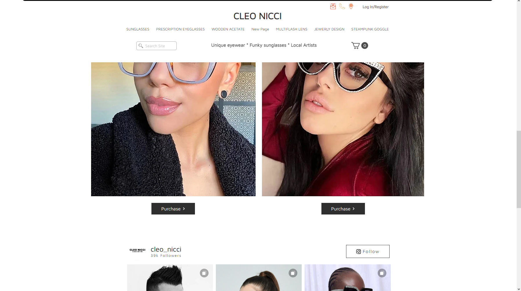Viewport: 521px width, 291px height.
Task: Click the gallery icon on third Instagram post
Action: pyautogui.click(x=382, y=273)
